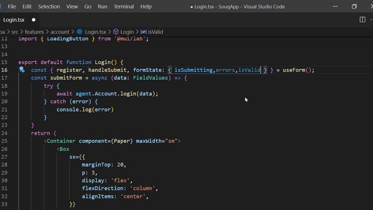Click 'alignItems' property on line 32
Image resolution: width=373 pixels, height=210 pixels.
tap(98, 196)
